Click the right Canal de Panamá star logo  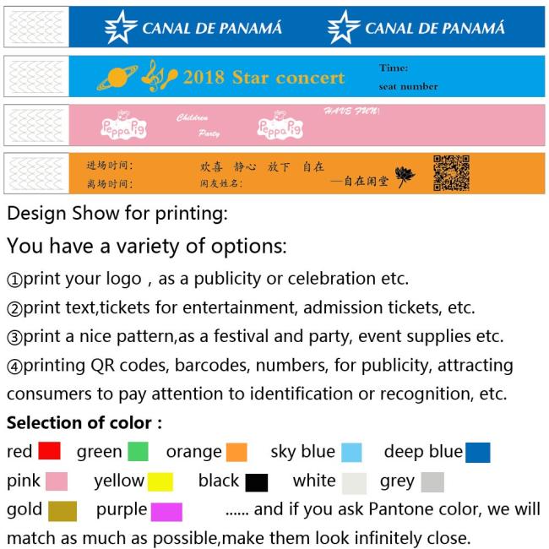click(344, 27)
